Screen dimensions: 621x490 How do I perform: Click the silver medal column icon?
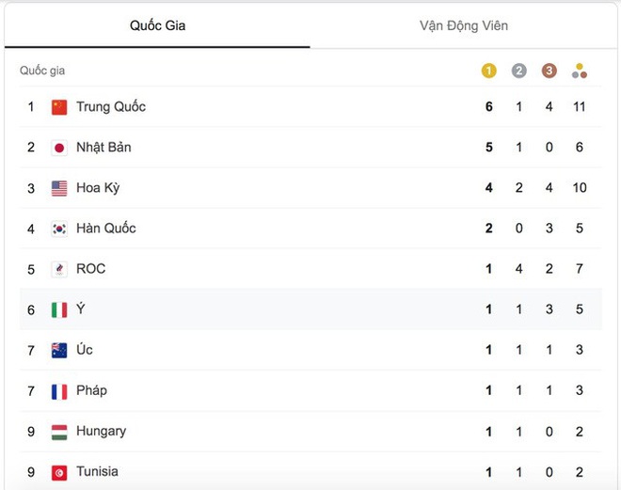pos(518,71)
